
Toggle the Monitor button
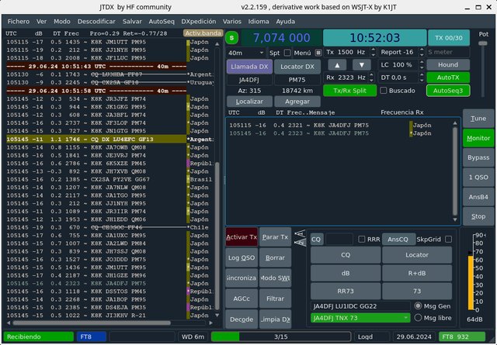478,138
